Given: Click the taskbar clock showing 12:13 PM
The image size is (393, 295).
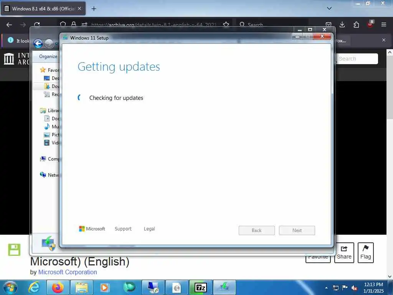Looking at the screenshot, I should tap(373, 287).
